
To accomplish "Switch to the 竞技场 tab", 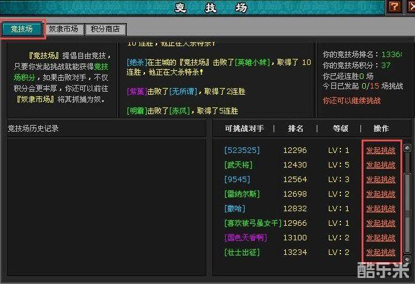I will click(x=22, y=29).
